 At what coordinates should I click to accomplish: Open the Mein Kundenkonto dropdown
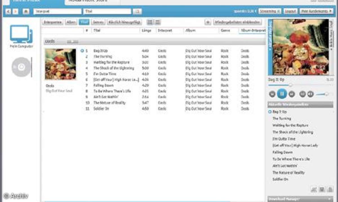316,11
